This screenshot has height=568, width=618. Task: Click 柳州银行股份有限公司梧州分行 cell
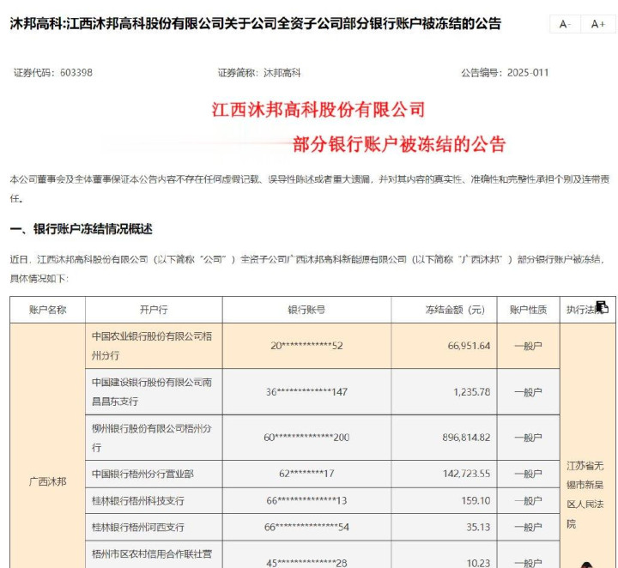(x=154, y=438)
